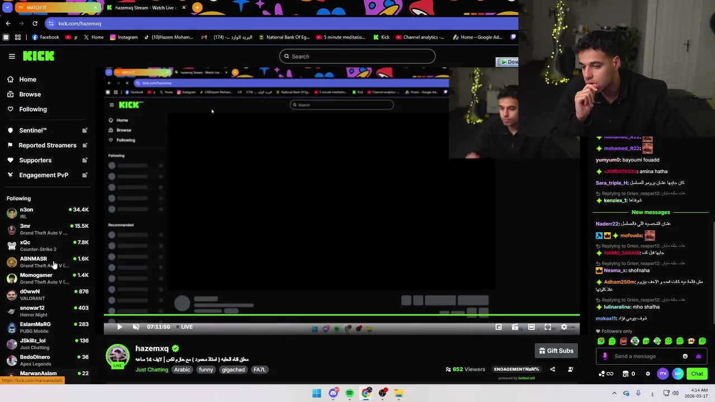
Task: Go to Home in the sidebar
Action: (27, 79)
